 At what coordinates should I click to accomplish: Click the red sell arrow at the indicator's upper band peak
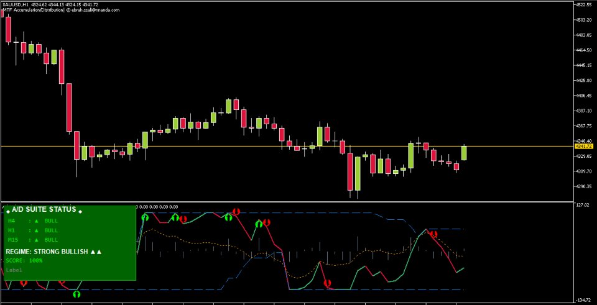(236, 211)
